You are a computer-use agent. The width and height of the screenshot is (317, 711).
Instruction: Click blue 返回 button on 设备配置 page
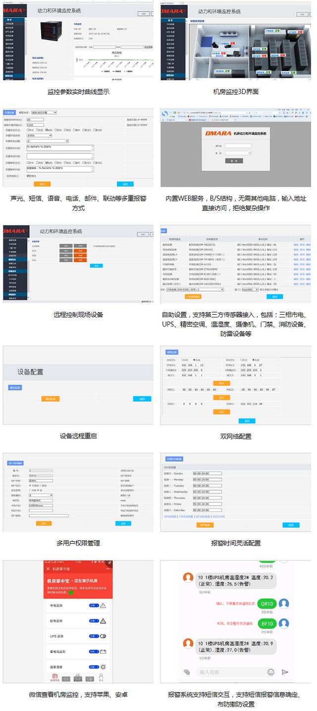(x=142, y=399)
